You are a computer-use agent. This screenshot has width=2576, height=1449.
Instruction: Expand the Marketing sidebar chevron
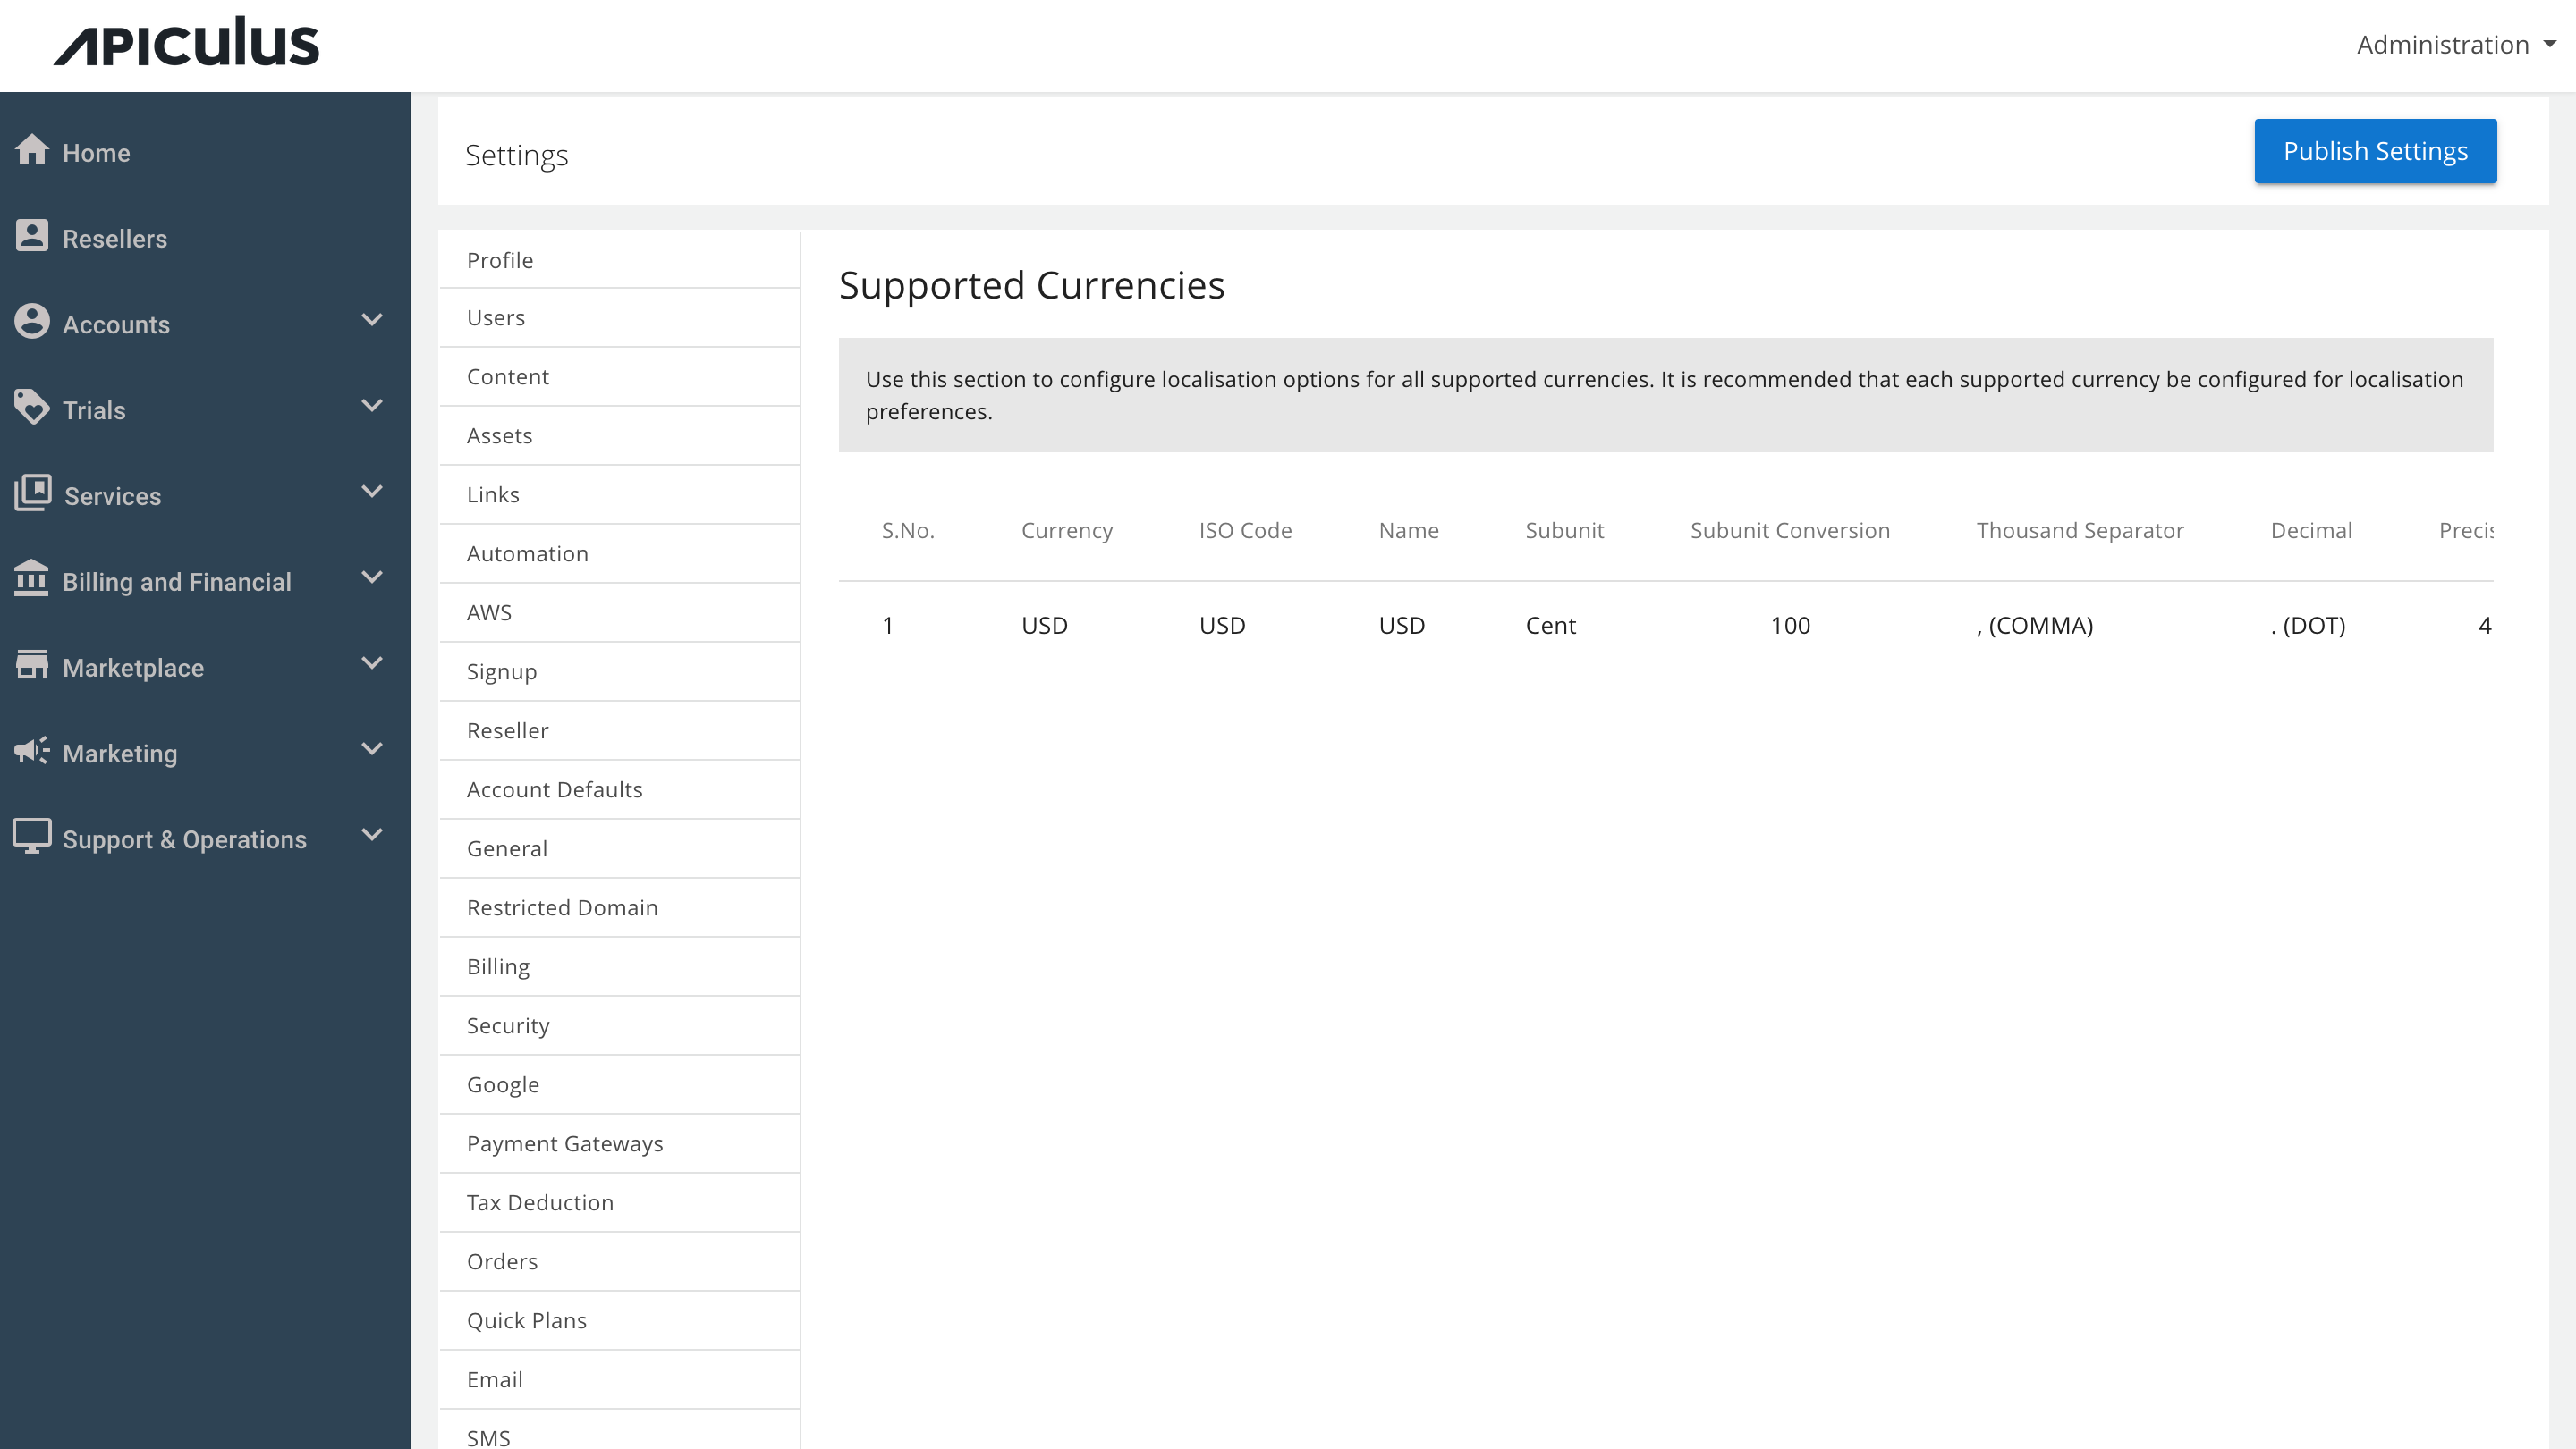tap(372, 751)
